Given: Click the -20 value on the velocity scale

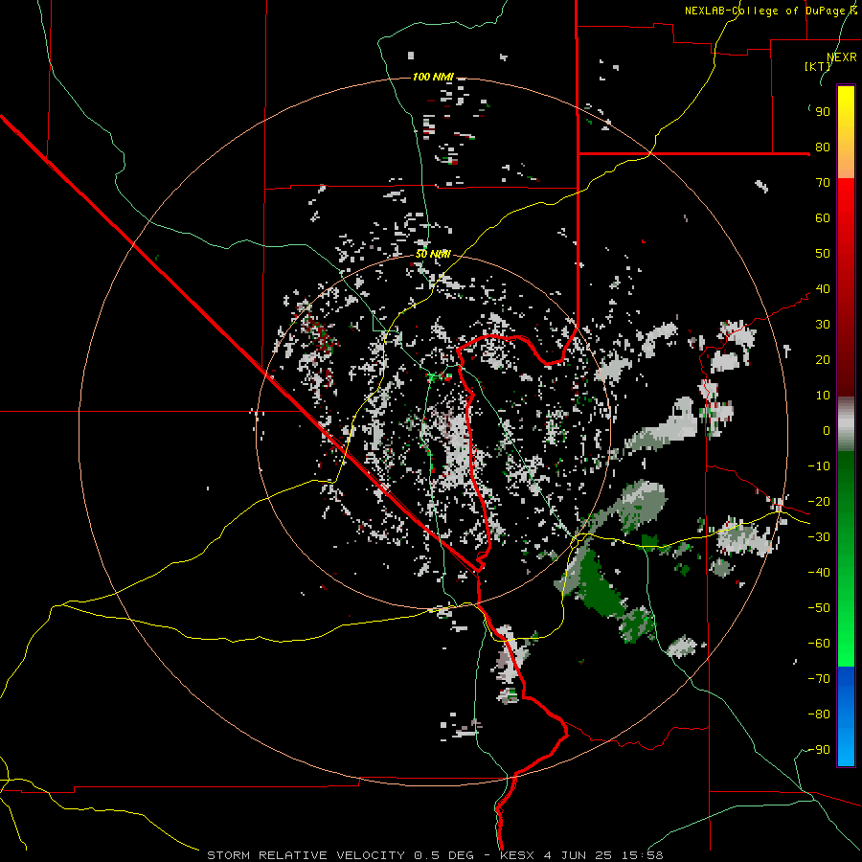Looking at the screenshot, I should pos(819,502).
